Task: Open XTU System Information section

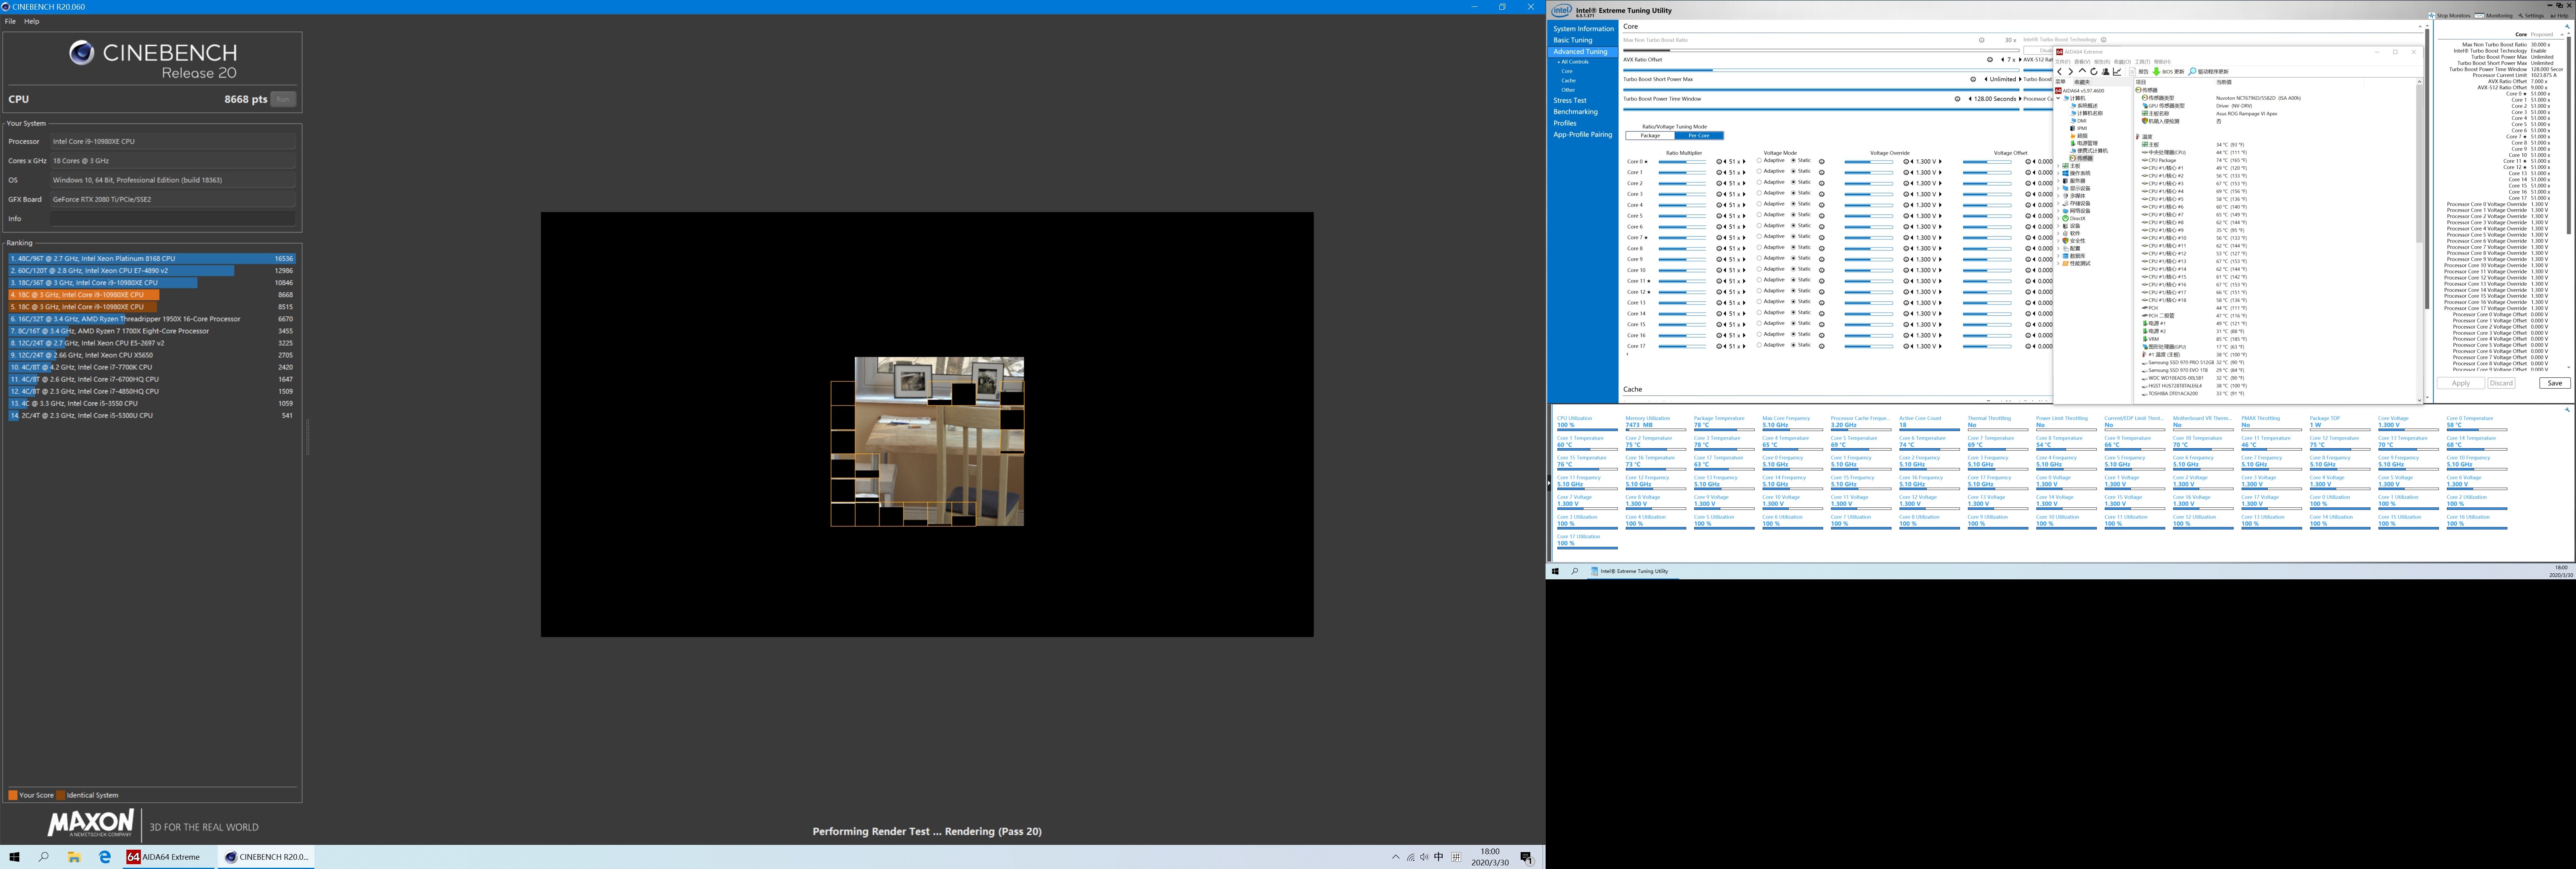Action: (x=1583, y=29)
